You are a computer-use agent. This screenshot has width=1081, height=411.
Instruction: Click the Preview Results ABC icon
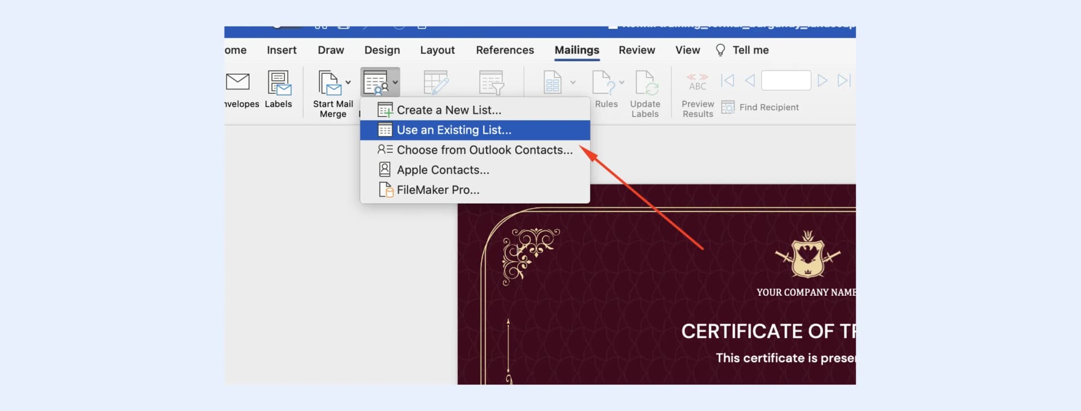coord(697,82)
